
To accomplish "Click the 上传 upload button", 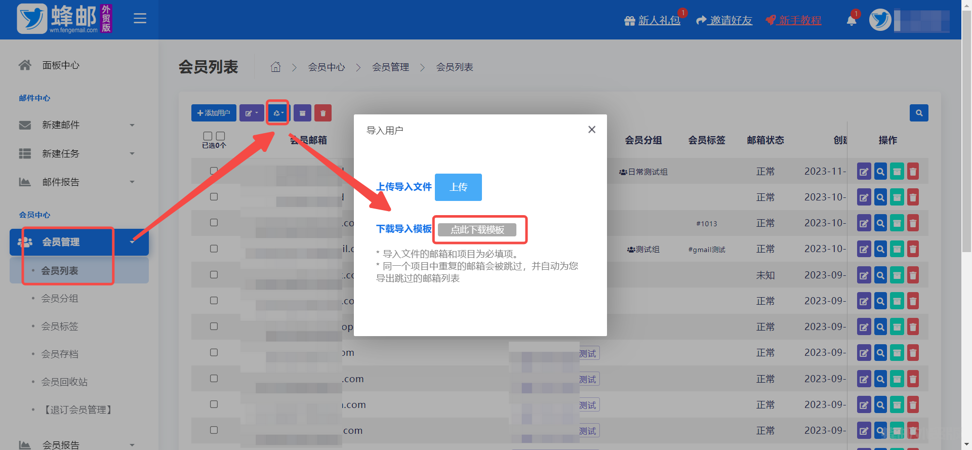I will [x=458, y=187].
